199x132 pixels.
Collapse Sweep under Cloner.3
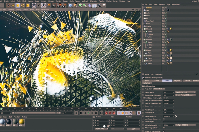(144, 31)
